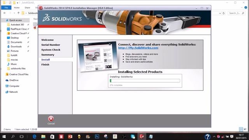This screenshot has width=249, height=140.
Task: Open the taskbar clock and date
Action: pos(241,136)
